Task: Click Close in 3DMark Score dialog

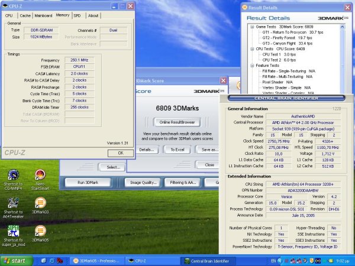Action: [x=208, y=165]
